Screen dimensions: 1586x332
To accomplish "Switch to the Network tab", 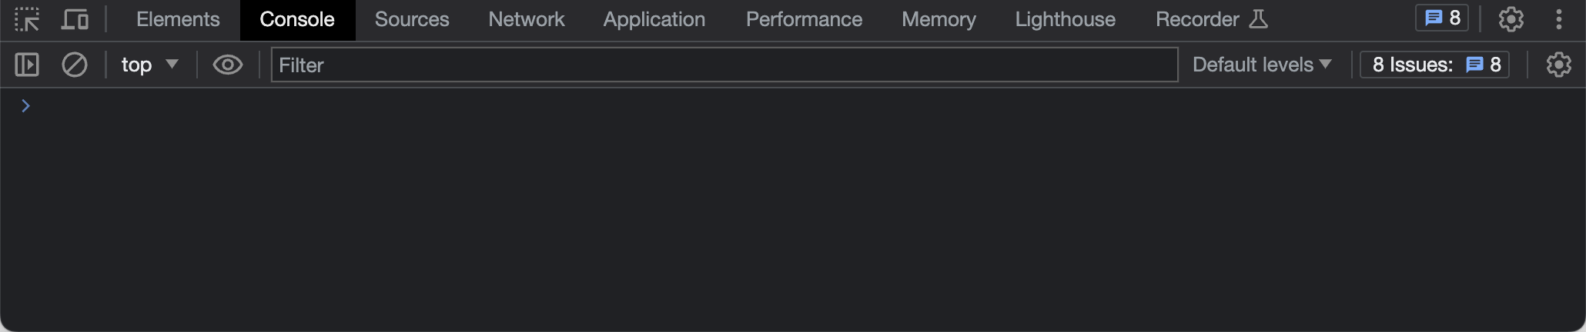I will [x=526, y=19].
